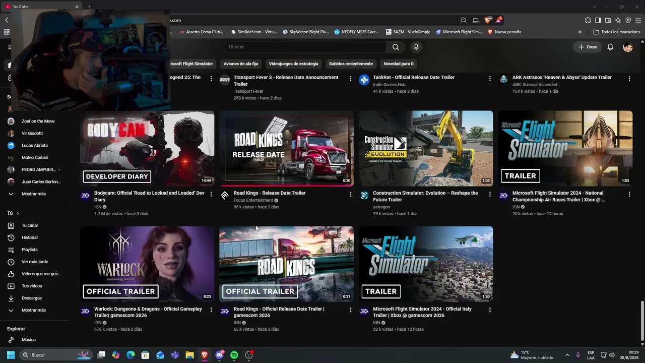The image size is (645, 363).
Task: Select the 'Novedad para ti' filter chip
Action: (399, 64)
